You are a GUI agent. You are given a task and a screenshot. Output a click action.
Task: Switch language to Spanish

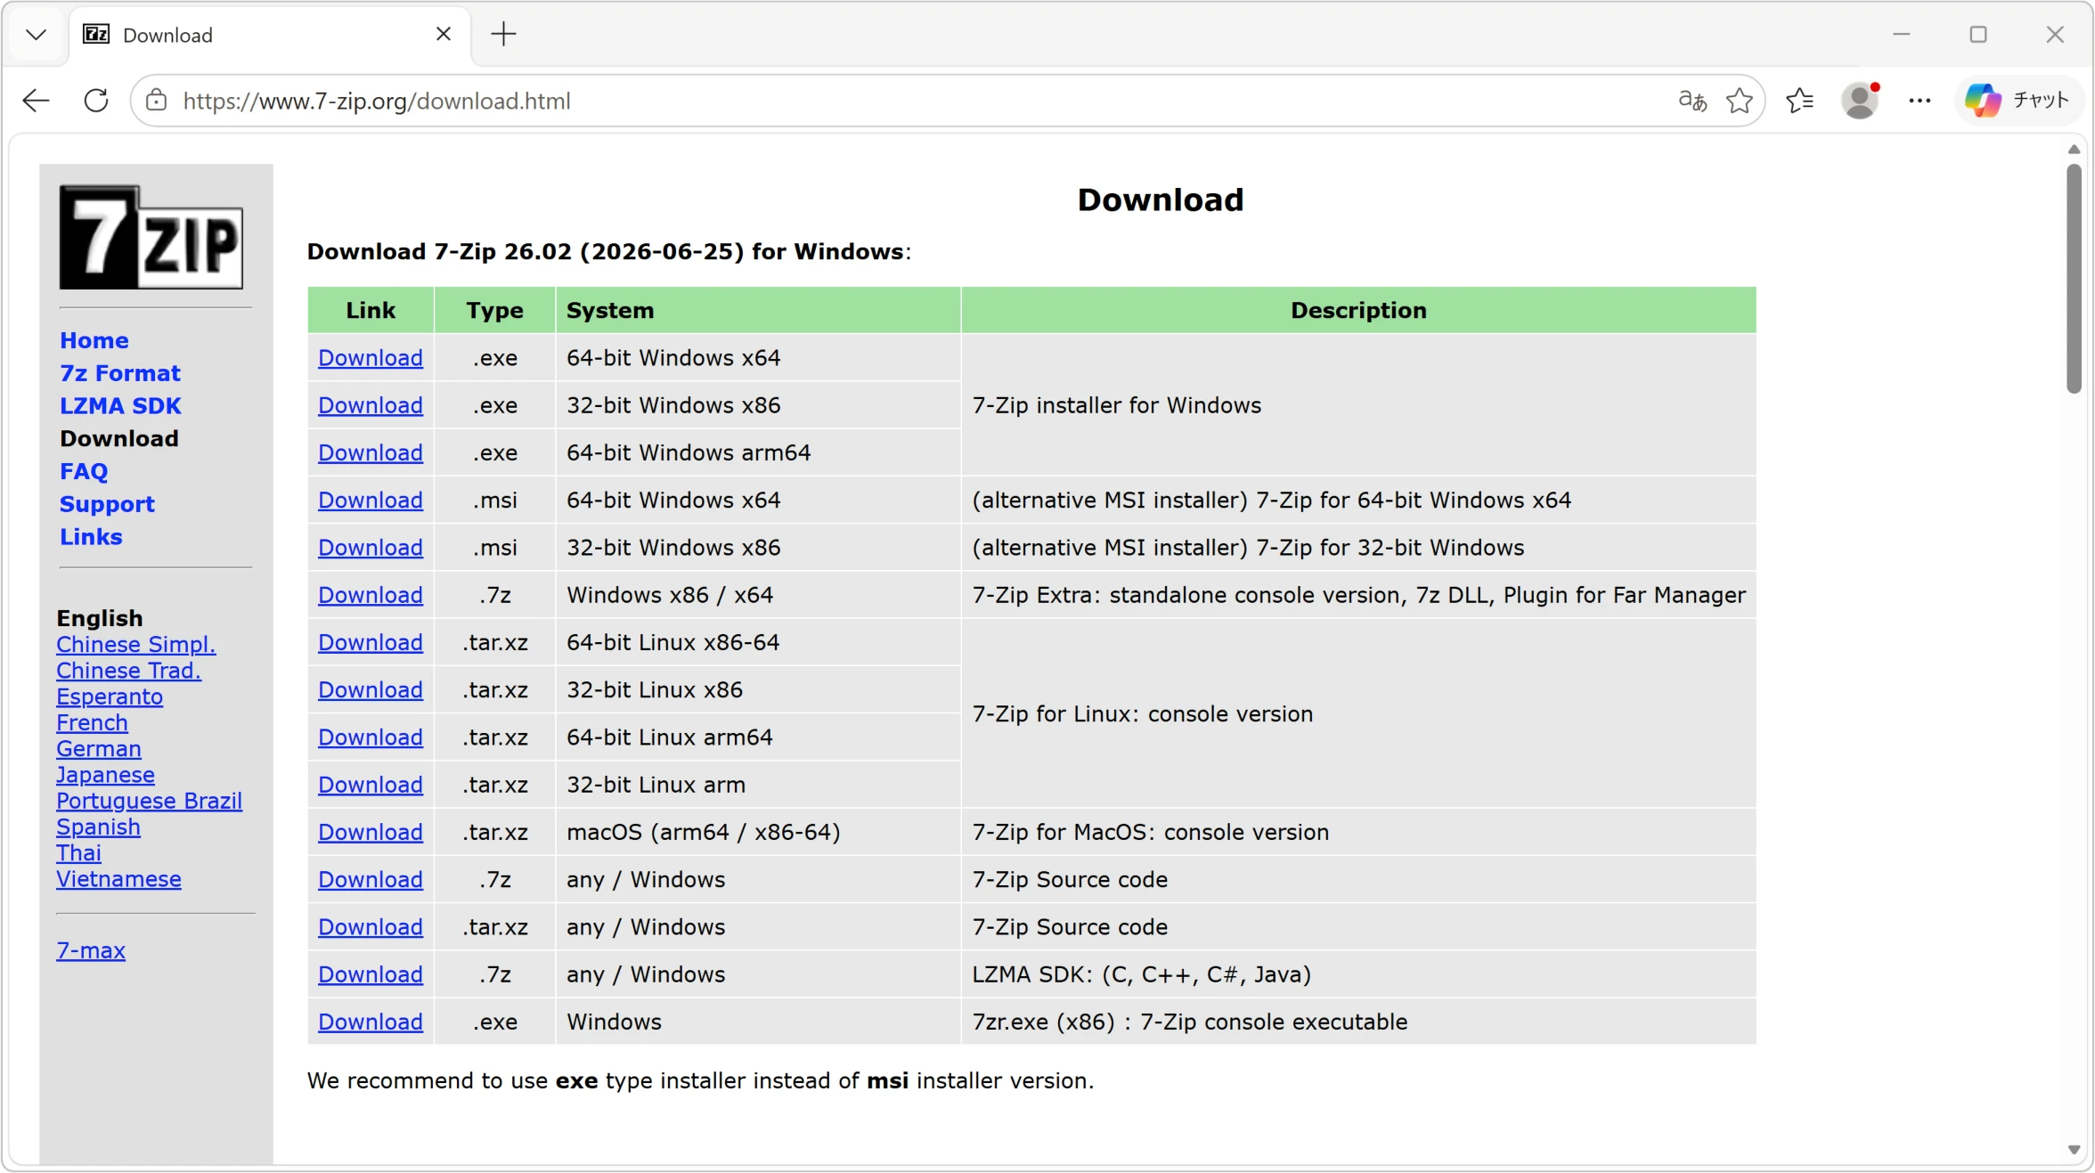tap(99, 827)
